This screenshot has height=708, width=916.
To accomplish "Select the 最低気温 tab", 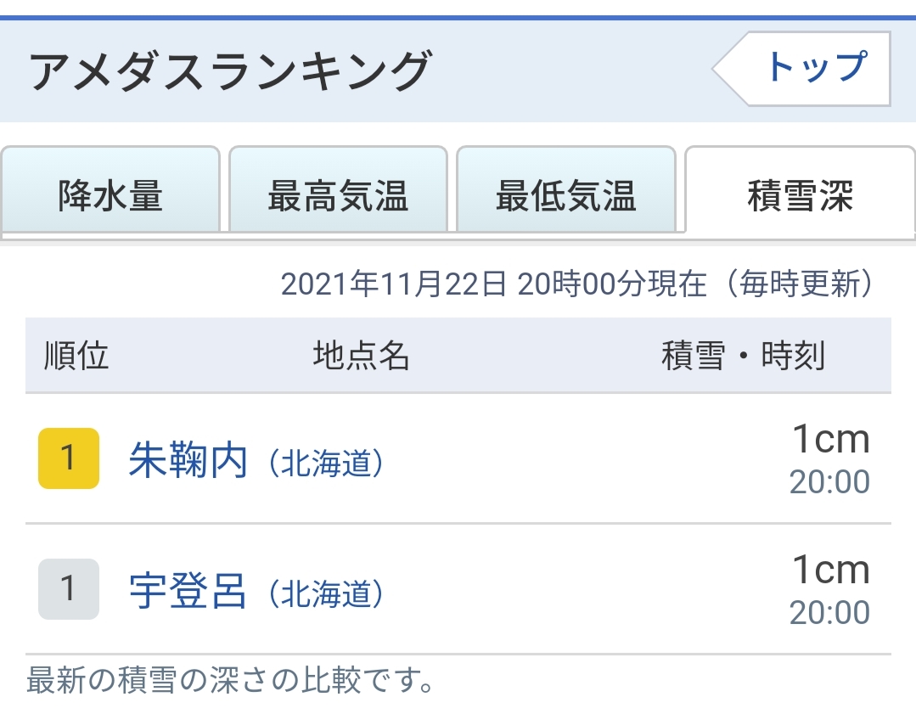I will click(565, 196).
